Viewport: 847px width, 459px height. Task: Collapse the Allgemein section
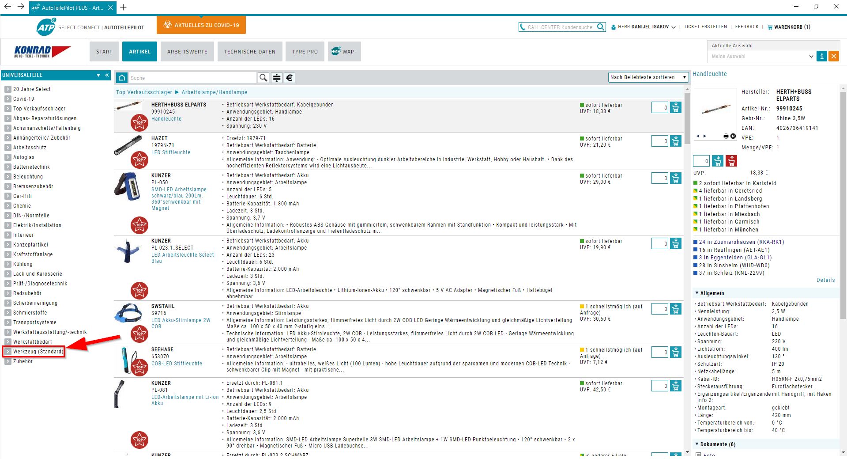click(697, 293)
